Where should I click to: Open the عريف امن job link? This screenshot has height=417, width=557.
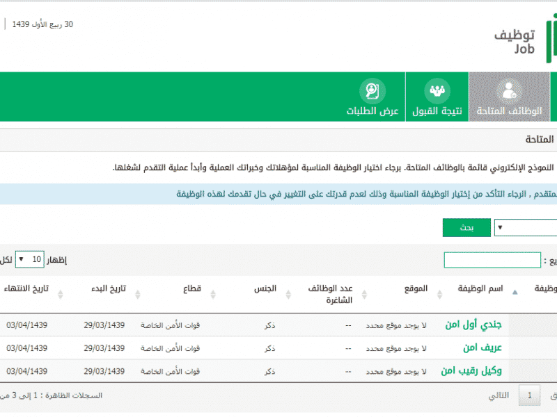pos(482,347)
